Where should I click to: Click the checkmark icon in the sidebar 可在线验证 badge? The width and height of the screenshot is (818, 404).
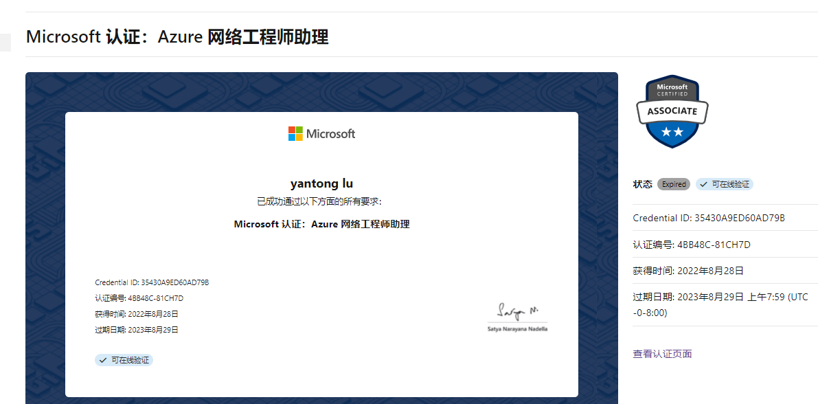tap(704, 184)
